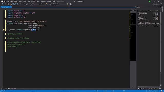The height and width of the screenshot is (92, 164).
Task: Click the No issues found indicator
Action: point(12,89)
